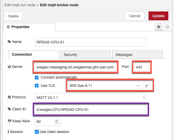The width and height of the screenshot is (174, 140).
Task: Focus the Name field RPE042-CPU-01
Action: coord(91,42)
